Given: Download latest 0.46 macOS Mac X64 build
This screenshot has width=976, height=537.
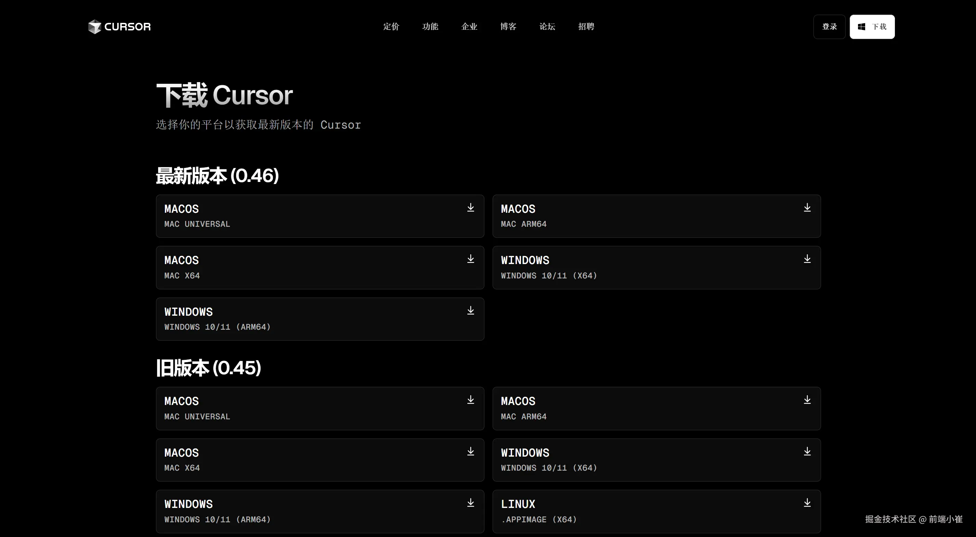Looking at the screenshot, I should pos(320,268).
